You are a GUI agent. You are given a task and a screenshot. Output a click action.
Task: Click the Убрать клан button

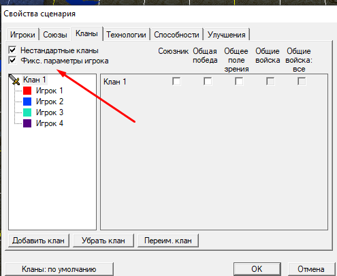click(103, 241)
